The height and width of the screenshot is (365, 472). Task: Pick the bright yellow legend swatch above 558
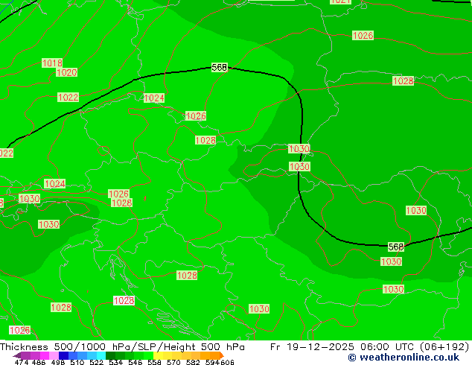point(158,355)
